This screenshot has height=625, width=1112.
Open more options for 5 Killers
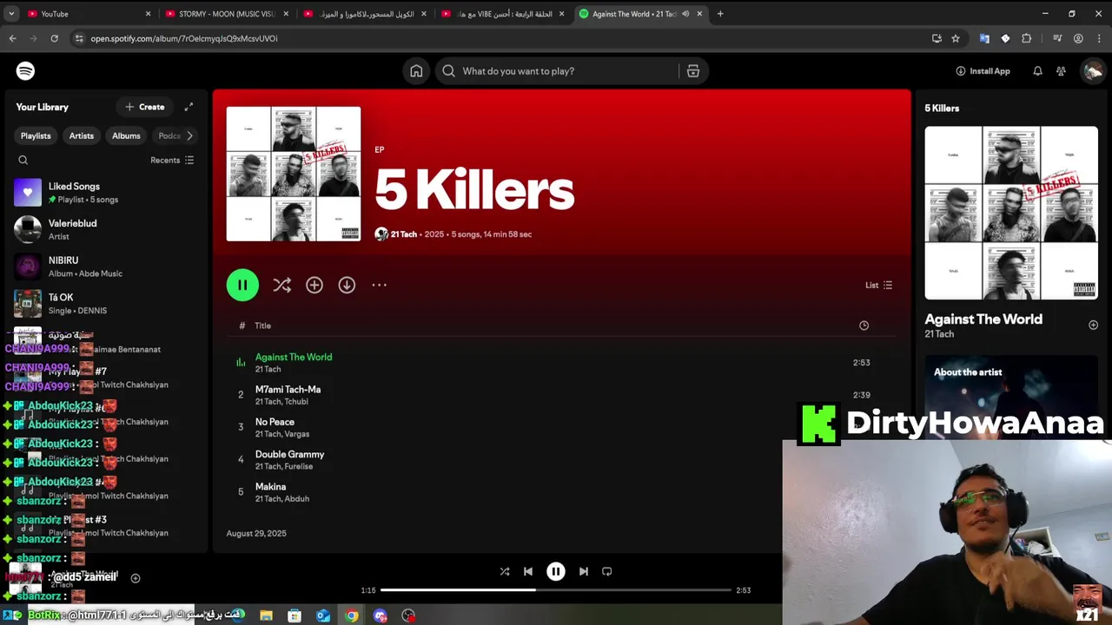point(380,285)
